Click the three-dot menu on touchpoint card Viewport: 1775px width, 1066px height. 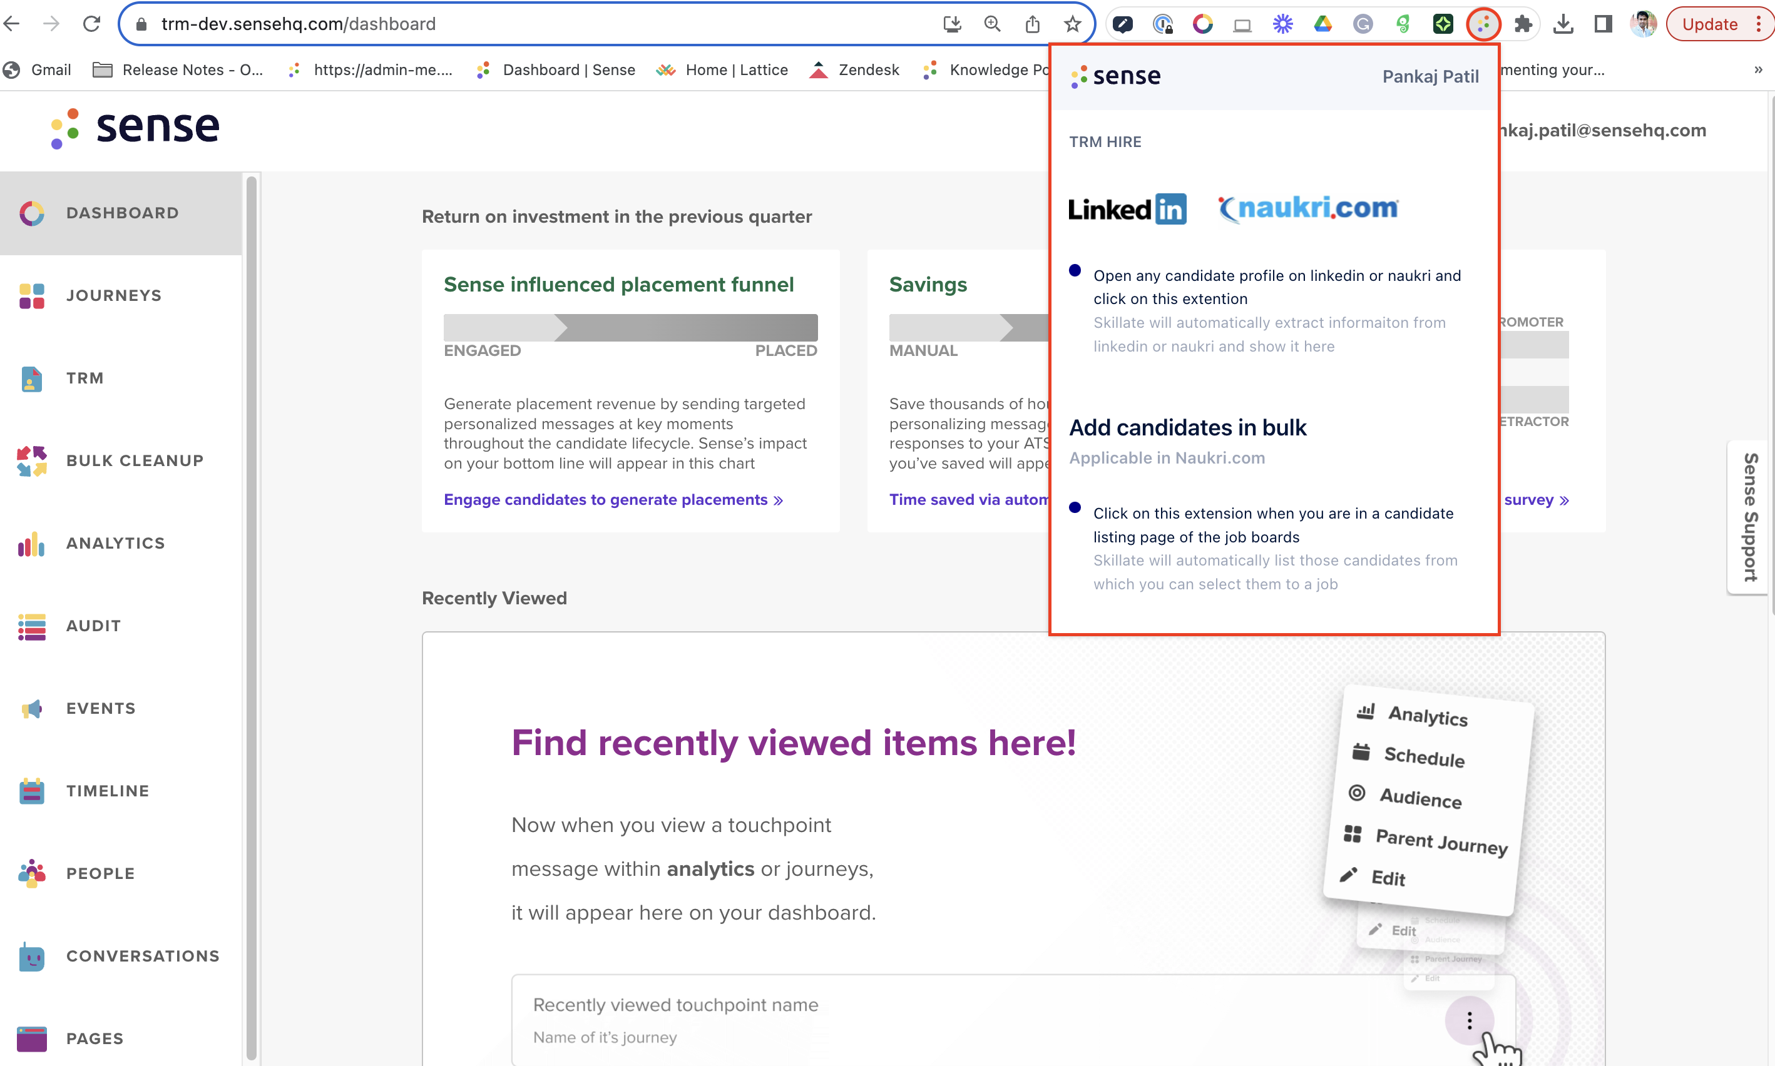pos(1469,1021)
